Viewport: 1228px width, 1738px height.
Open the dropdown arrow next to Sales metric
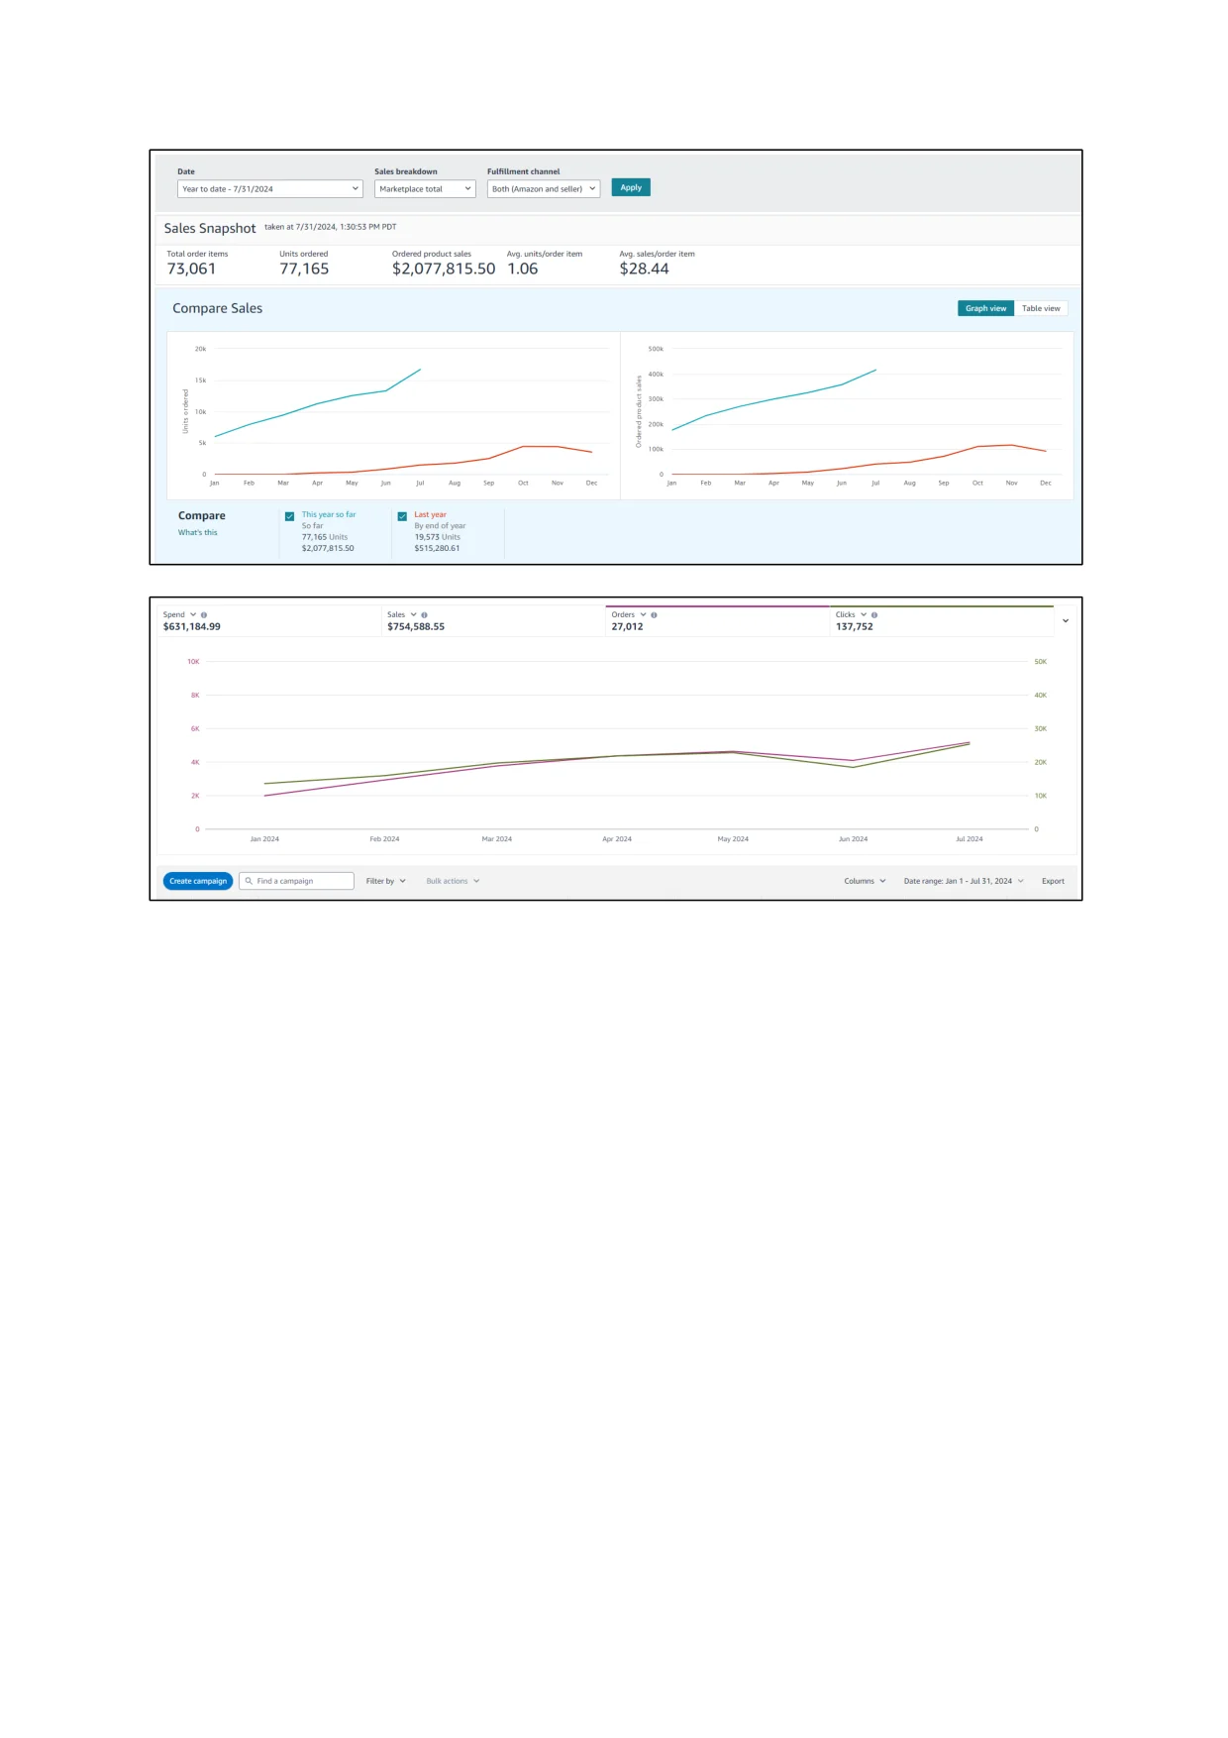414,614
